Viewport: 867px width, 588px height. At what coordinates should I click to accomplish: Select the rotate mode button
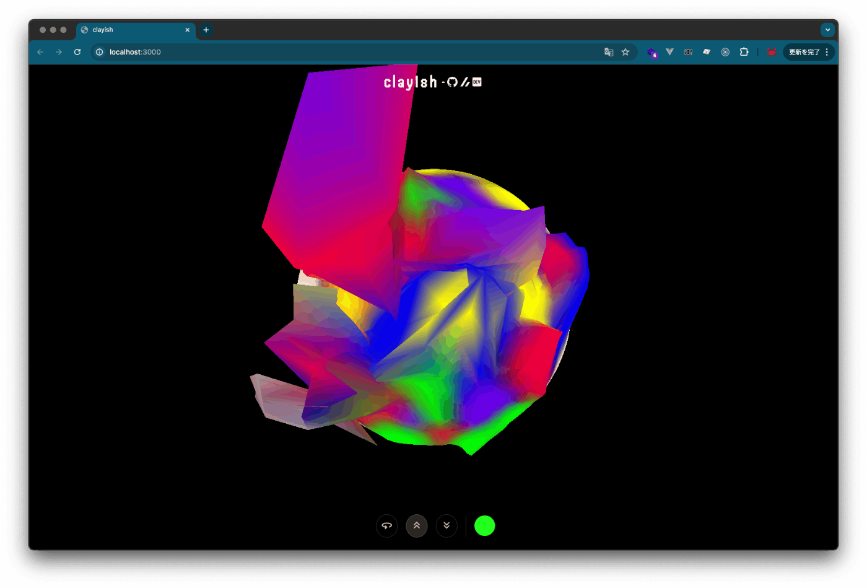tap(386, 526)
